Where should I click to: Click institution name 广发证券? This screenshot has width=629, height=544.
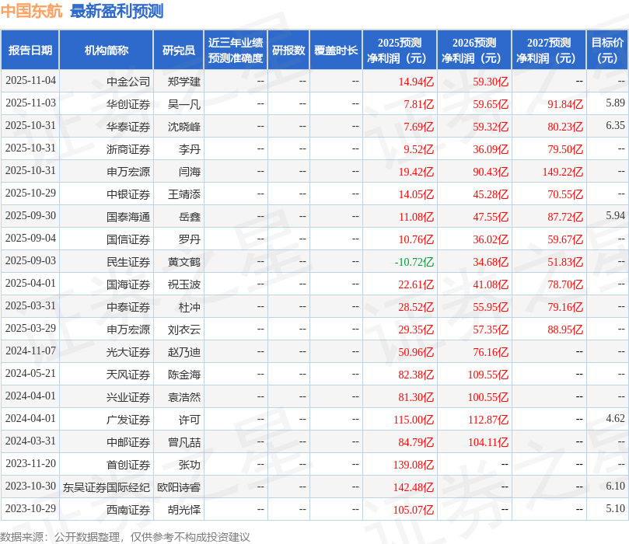click(x=128, y=420)
